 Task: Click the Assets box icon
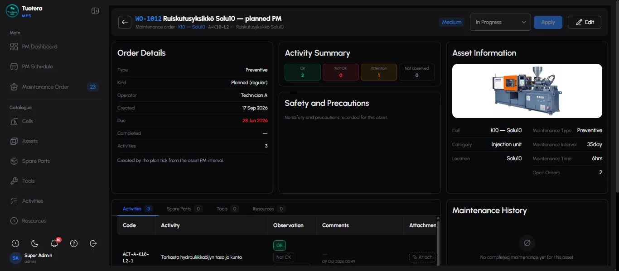click(x=14, y=141)
